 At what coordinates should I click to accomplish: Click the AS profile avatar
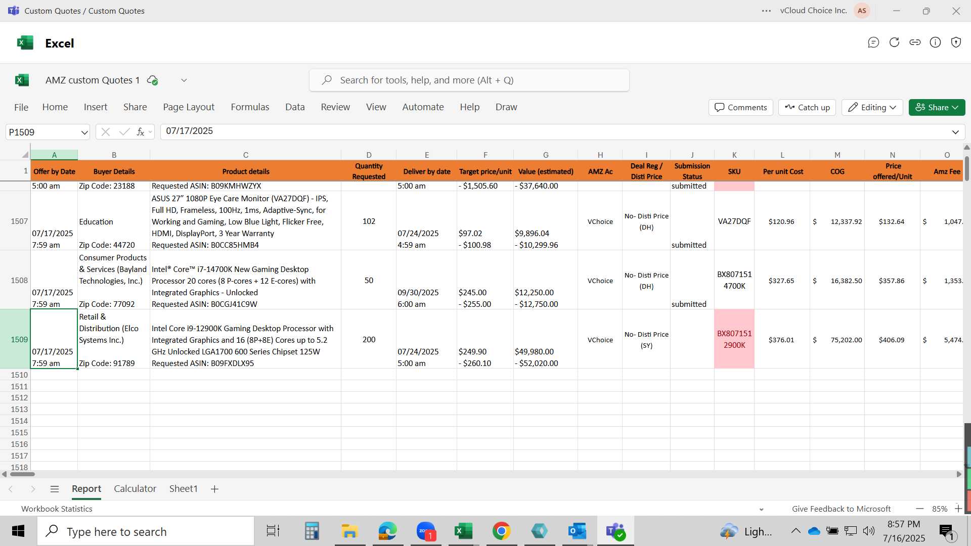pos(862,11)
